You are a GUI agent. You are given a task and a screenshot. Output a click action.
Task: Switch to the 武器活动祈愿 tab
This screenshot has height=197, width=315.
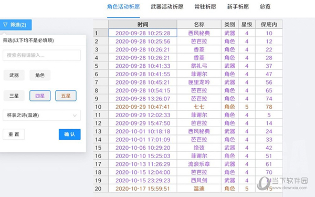coord(167,7)
